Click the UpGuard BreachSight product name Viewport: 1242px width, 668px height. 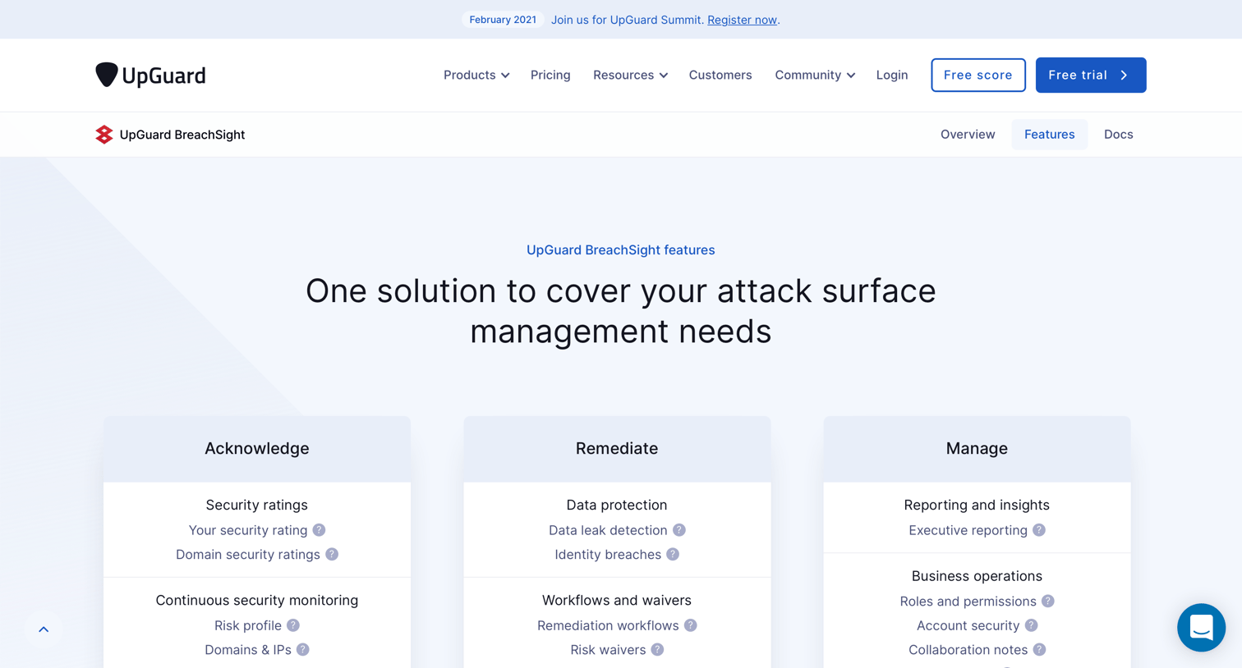(x=182, y=135)
